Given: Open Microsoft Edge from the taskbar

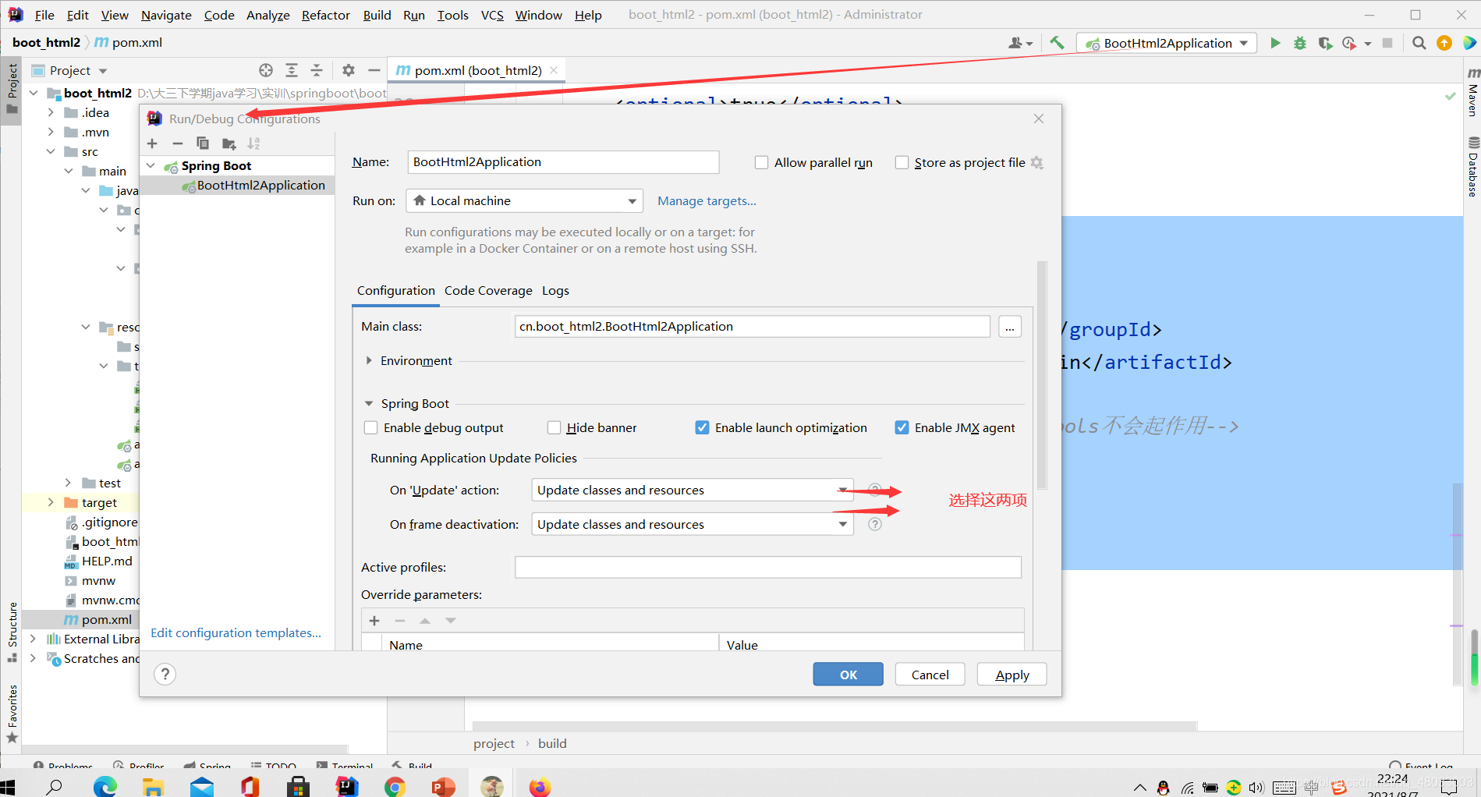Looking at the screenshot, I should [x=105, y=786].
